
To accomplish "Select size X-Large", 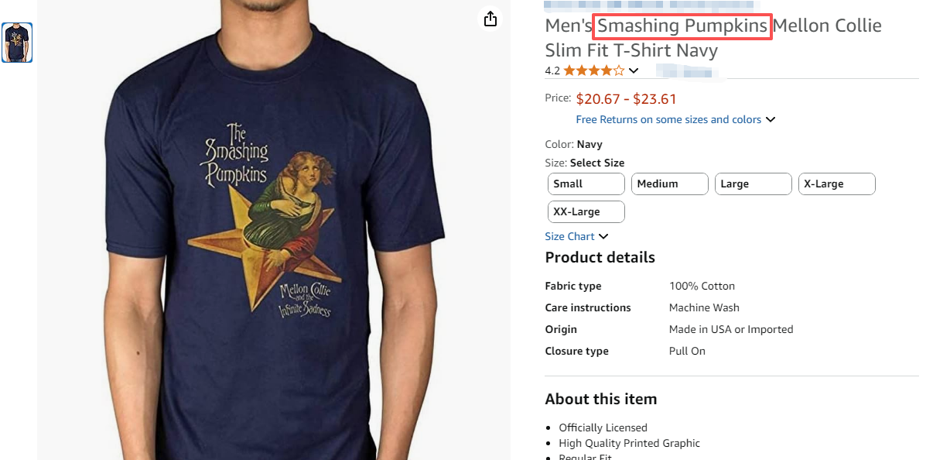I will click(836, 184).
